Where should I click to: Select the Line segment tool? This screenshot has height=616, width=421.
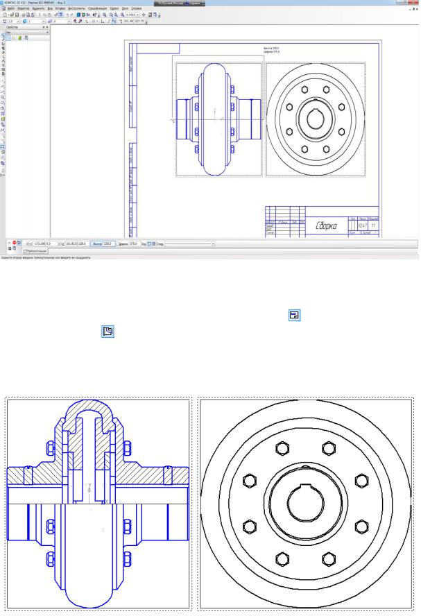[x=3, y=92]
